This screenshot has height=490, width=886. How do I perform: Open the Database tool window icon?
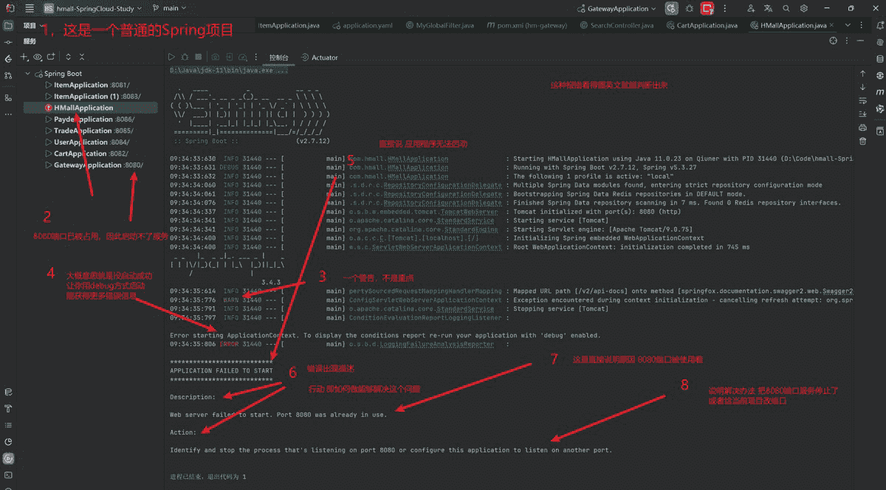879,58
